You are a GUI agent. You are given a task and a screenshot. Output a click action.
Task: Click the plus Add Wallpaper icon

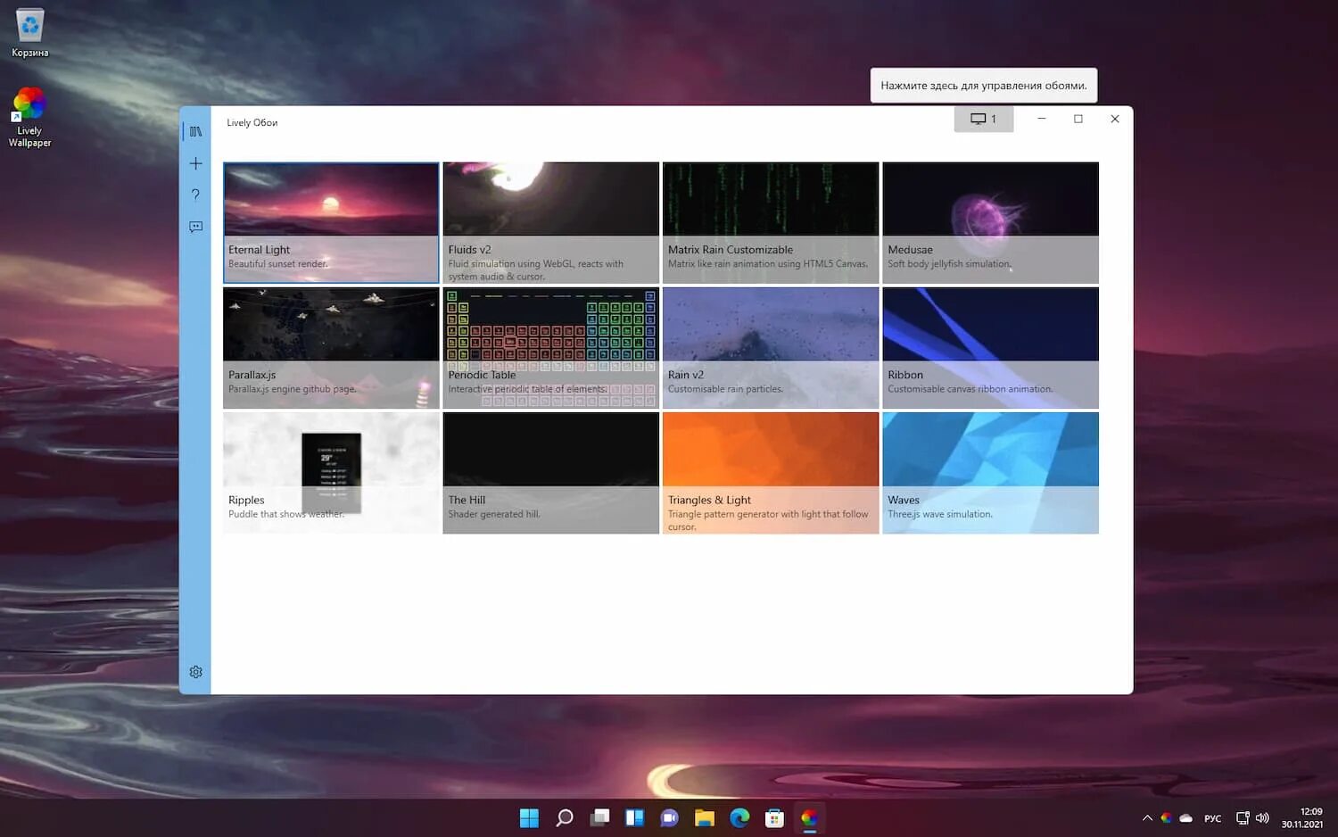(x=195, y=163)
